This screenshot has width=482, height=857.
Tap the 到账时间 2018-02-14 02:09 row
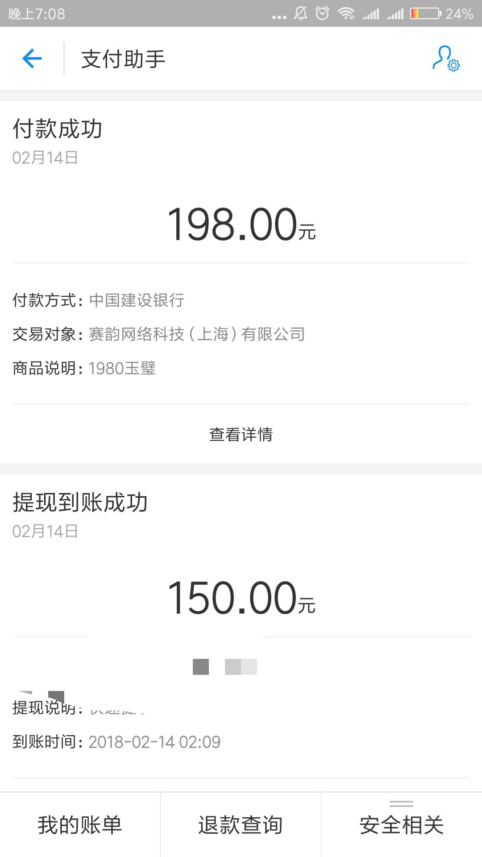point(116,742)
